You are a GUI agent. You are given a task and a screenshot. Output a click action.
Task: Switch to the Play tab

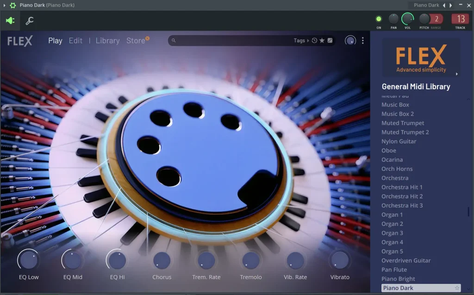pos(55,41)
